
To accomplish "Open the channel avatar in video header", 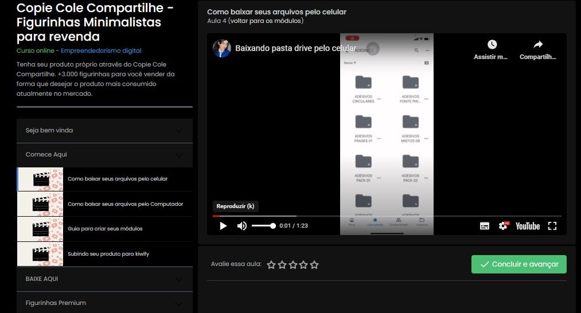I will pyautogui.click(x=221, y=49).
